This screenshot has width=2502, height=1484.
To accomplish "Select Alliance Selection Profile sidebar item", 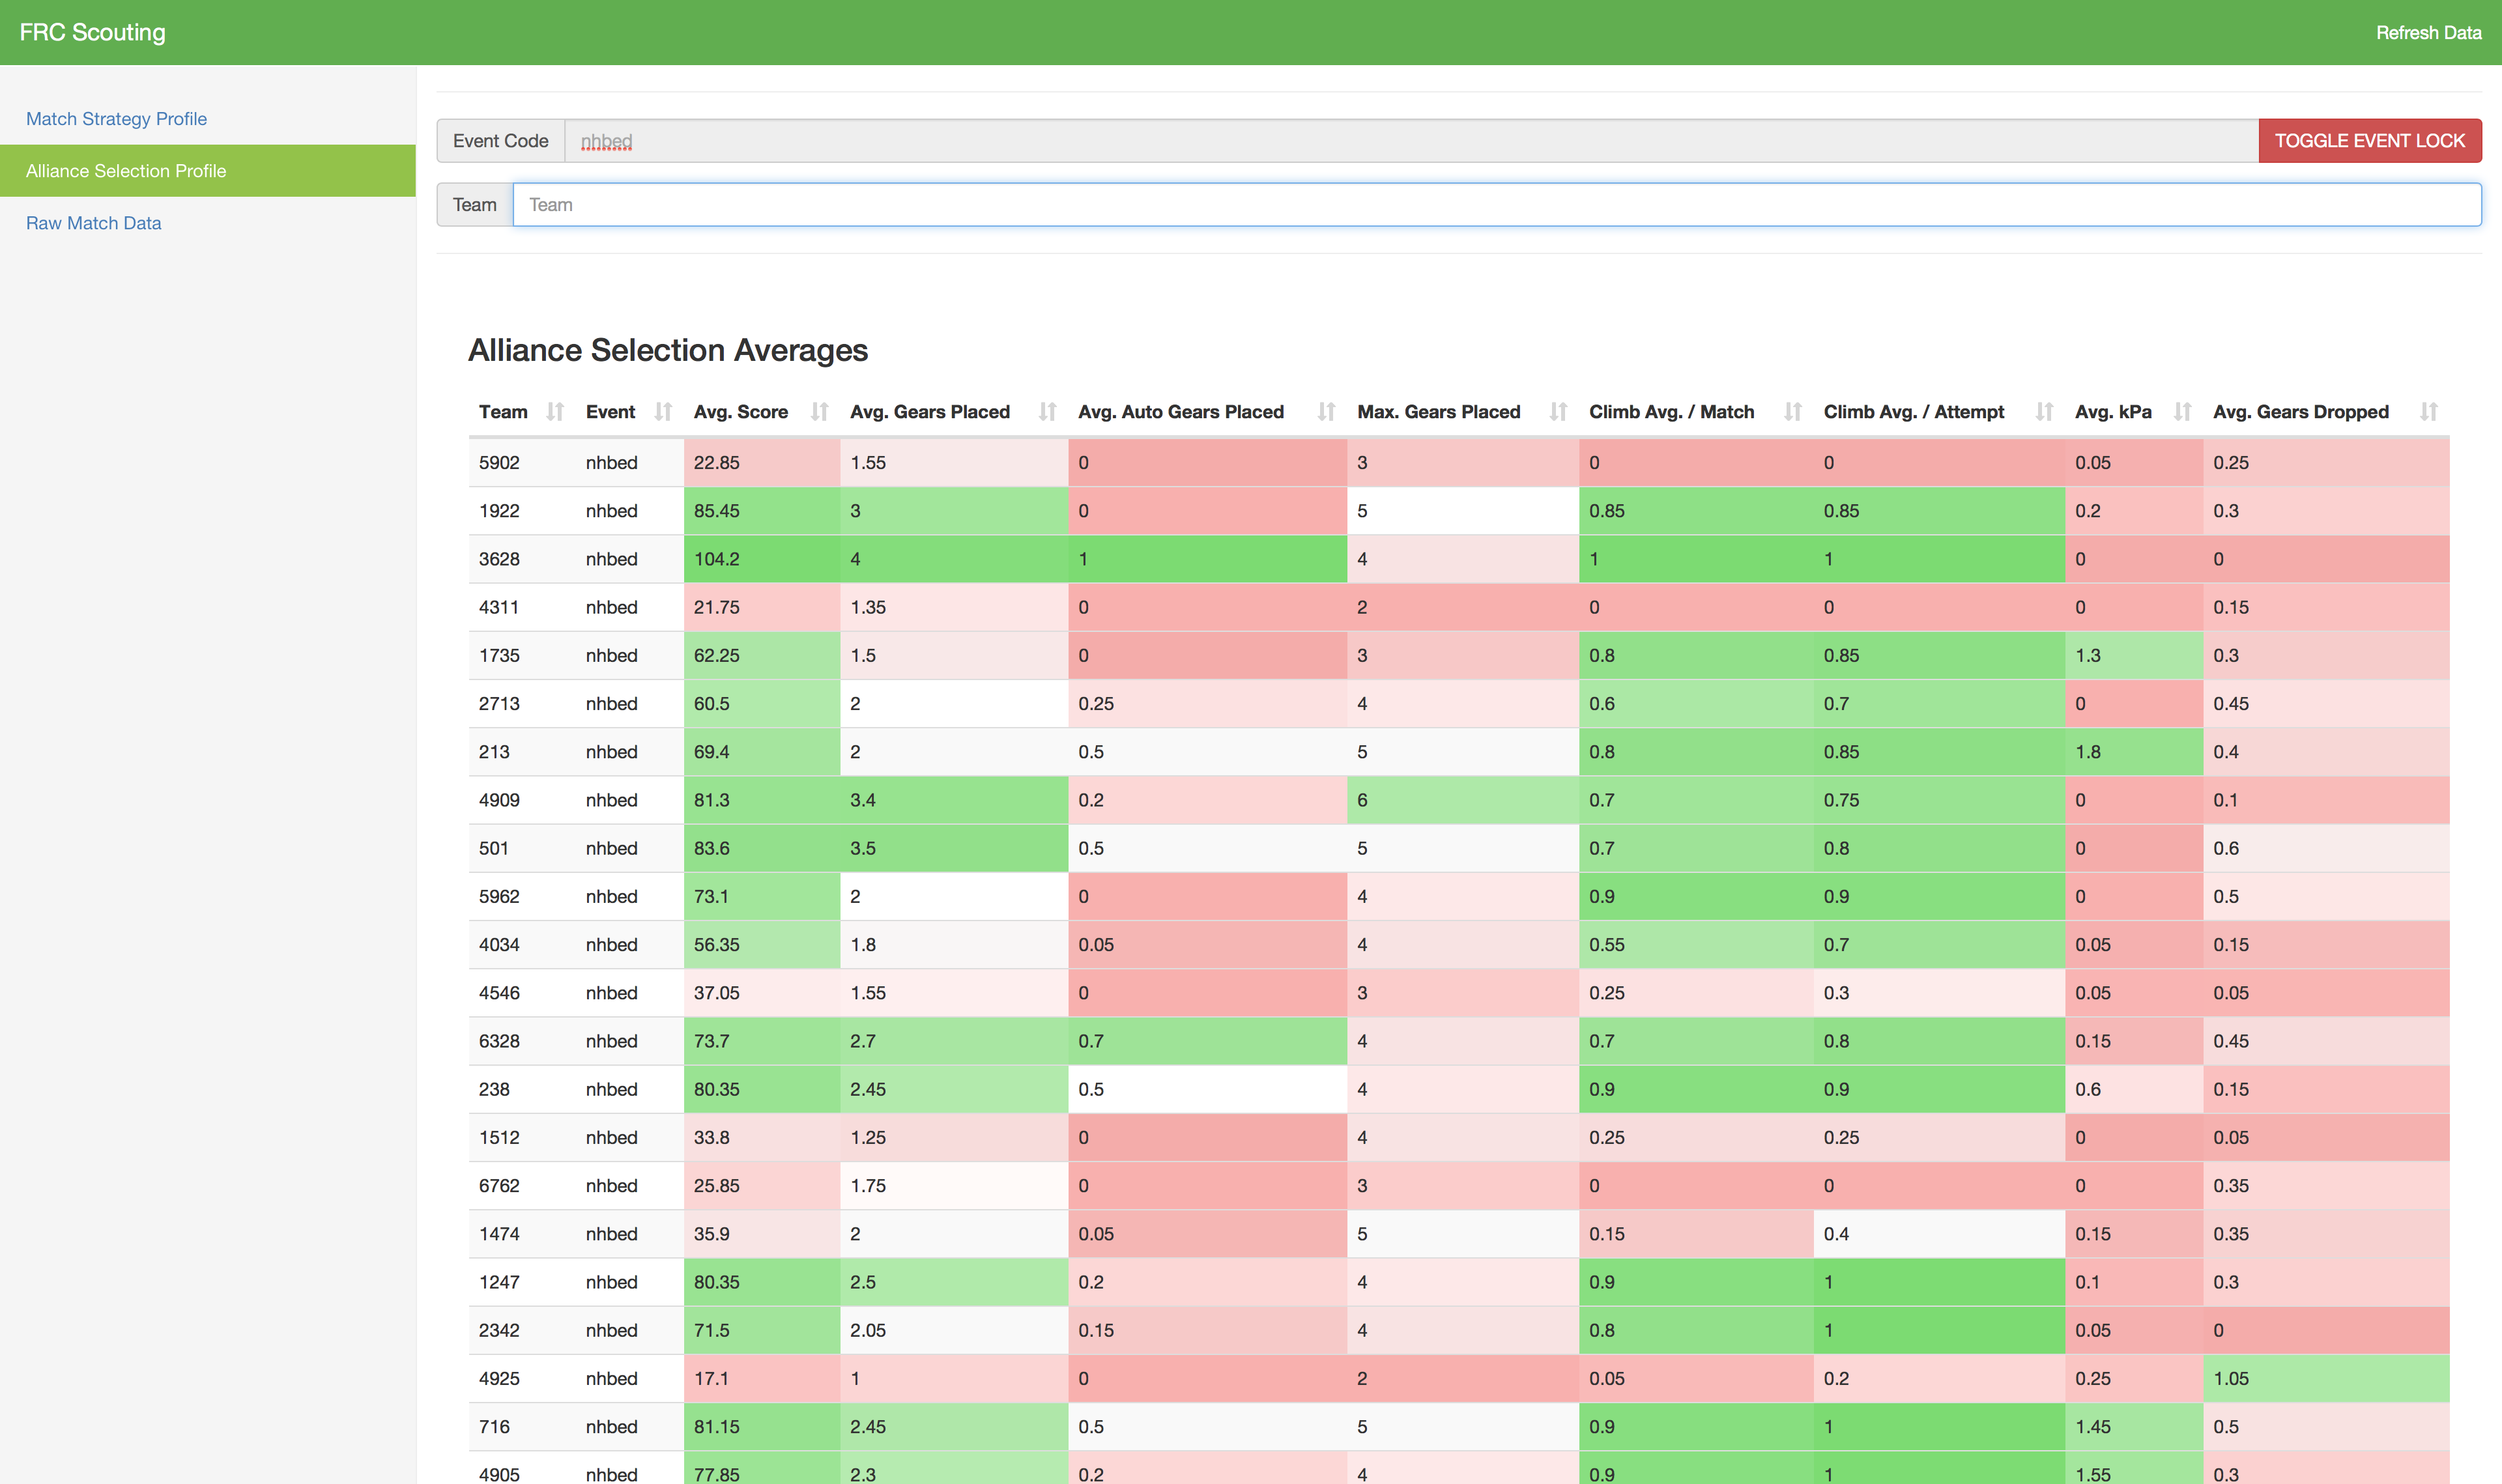I will 208,171.
